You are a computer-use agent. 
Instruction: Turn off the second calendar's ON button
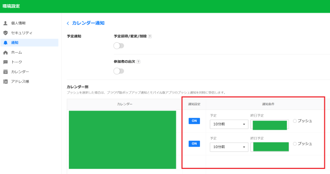[x=194, y=144]
